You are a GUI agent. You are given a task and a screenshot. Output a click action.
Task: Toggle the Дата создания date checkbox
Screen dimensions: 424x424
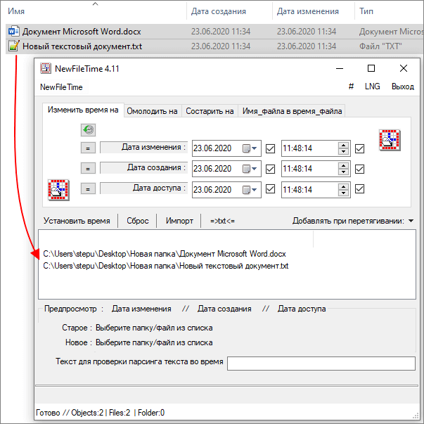pos(270,169)
